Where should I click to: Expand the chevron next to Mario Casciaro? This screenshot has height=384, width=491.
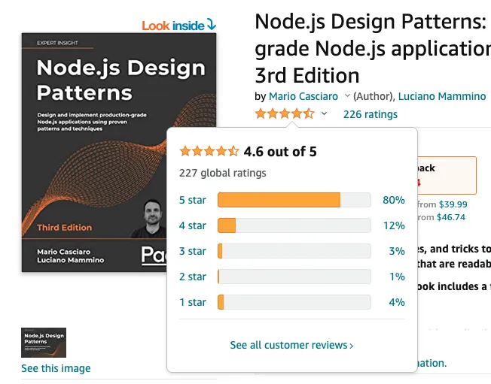(347, 96)
